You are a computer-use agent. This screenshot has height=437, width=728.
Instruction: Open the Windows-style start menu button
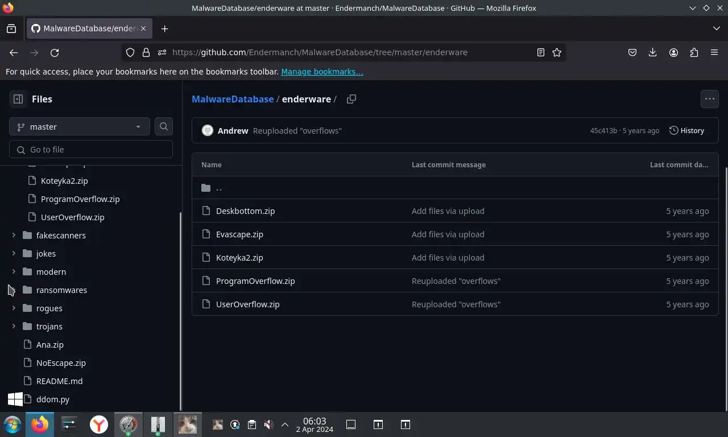coord(13,424)
